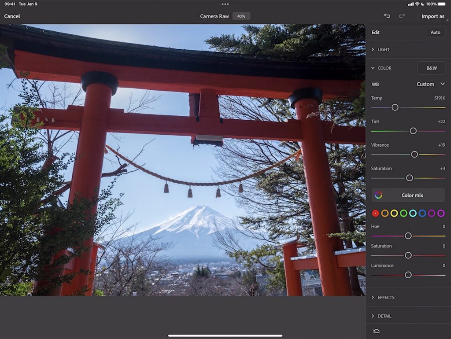Open the WB Custom dropdown
This screenshot has height=339, width=451.
tap(430, 84)
